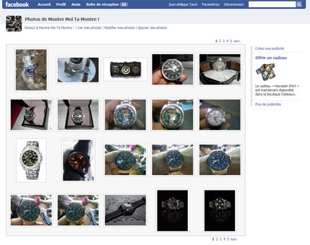Open the black wrist cuff triple-dial photo

click(x=125, y=69)
